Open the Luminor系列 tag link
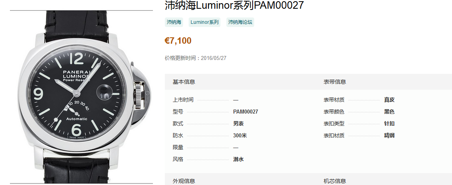The width and height of the screenshot is (452, 185). (205, 22)
